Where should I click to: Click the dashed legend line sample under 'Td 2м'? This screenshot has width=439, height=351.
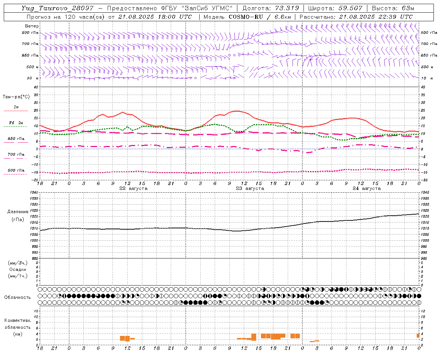16,127
